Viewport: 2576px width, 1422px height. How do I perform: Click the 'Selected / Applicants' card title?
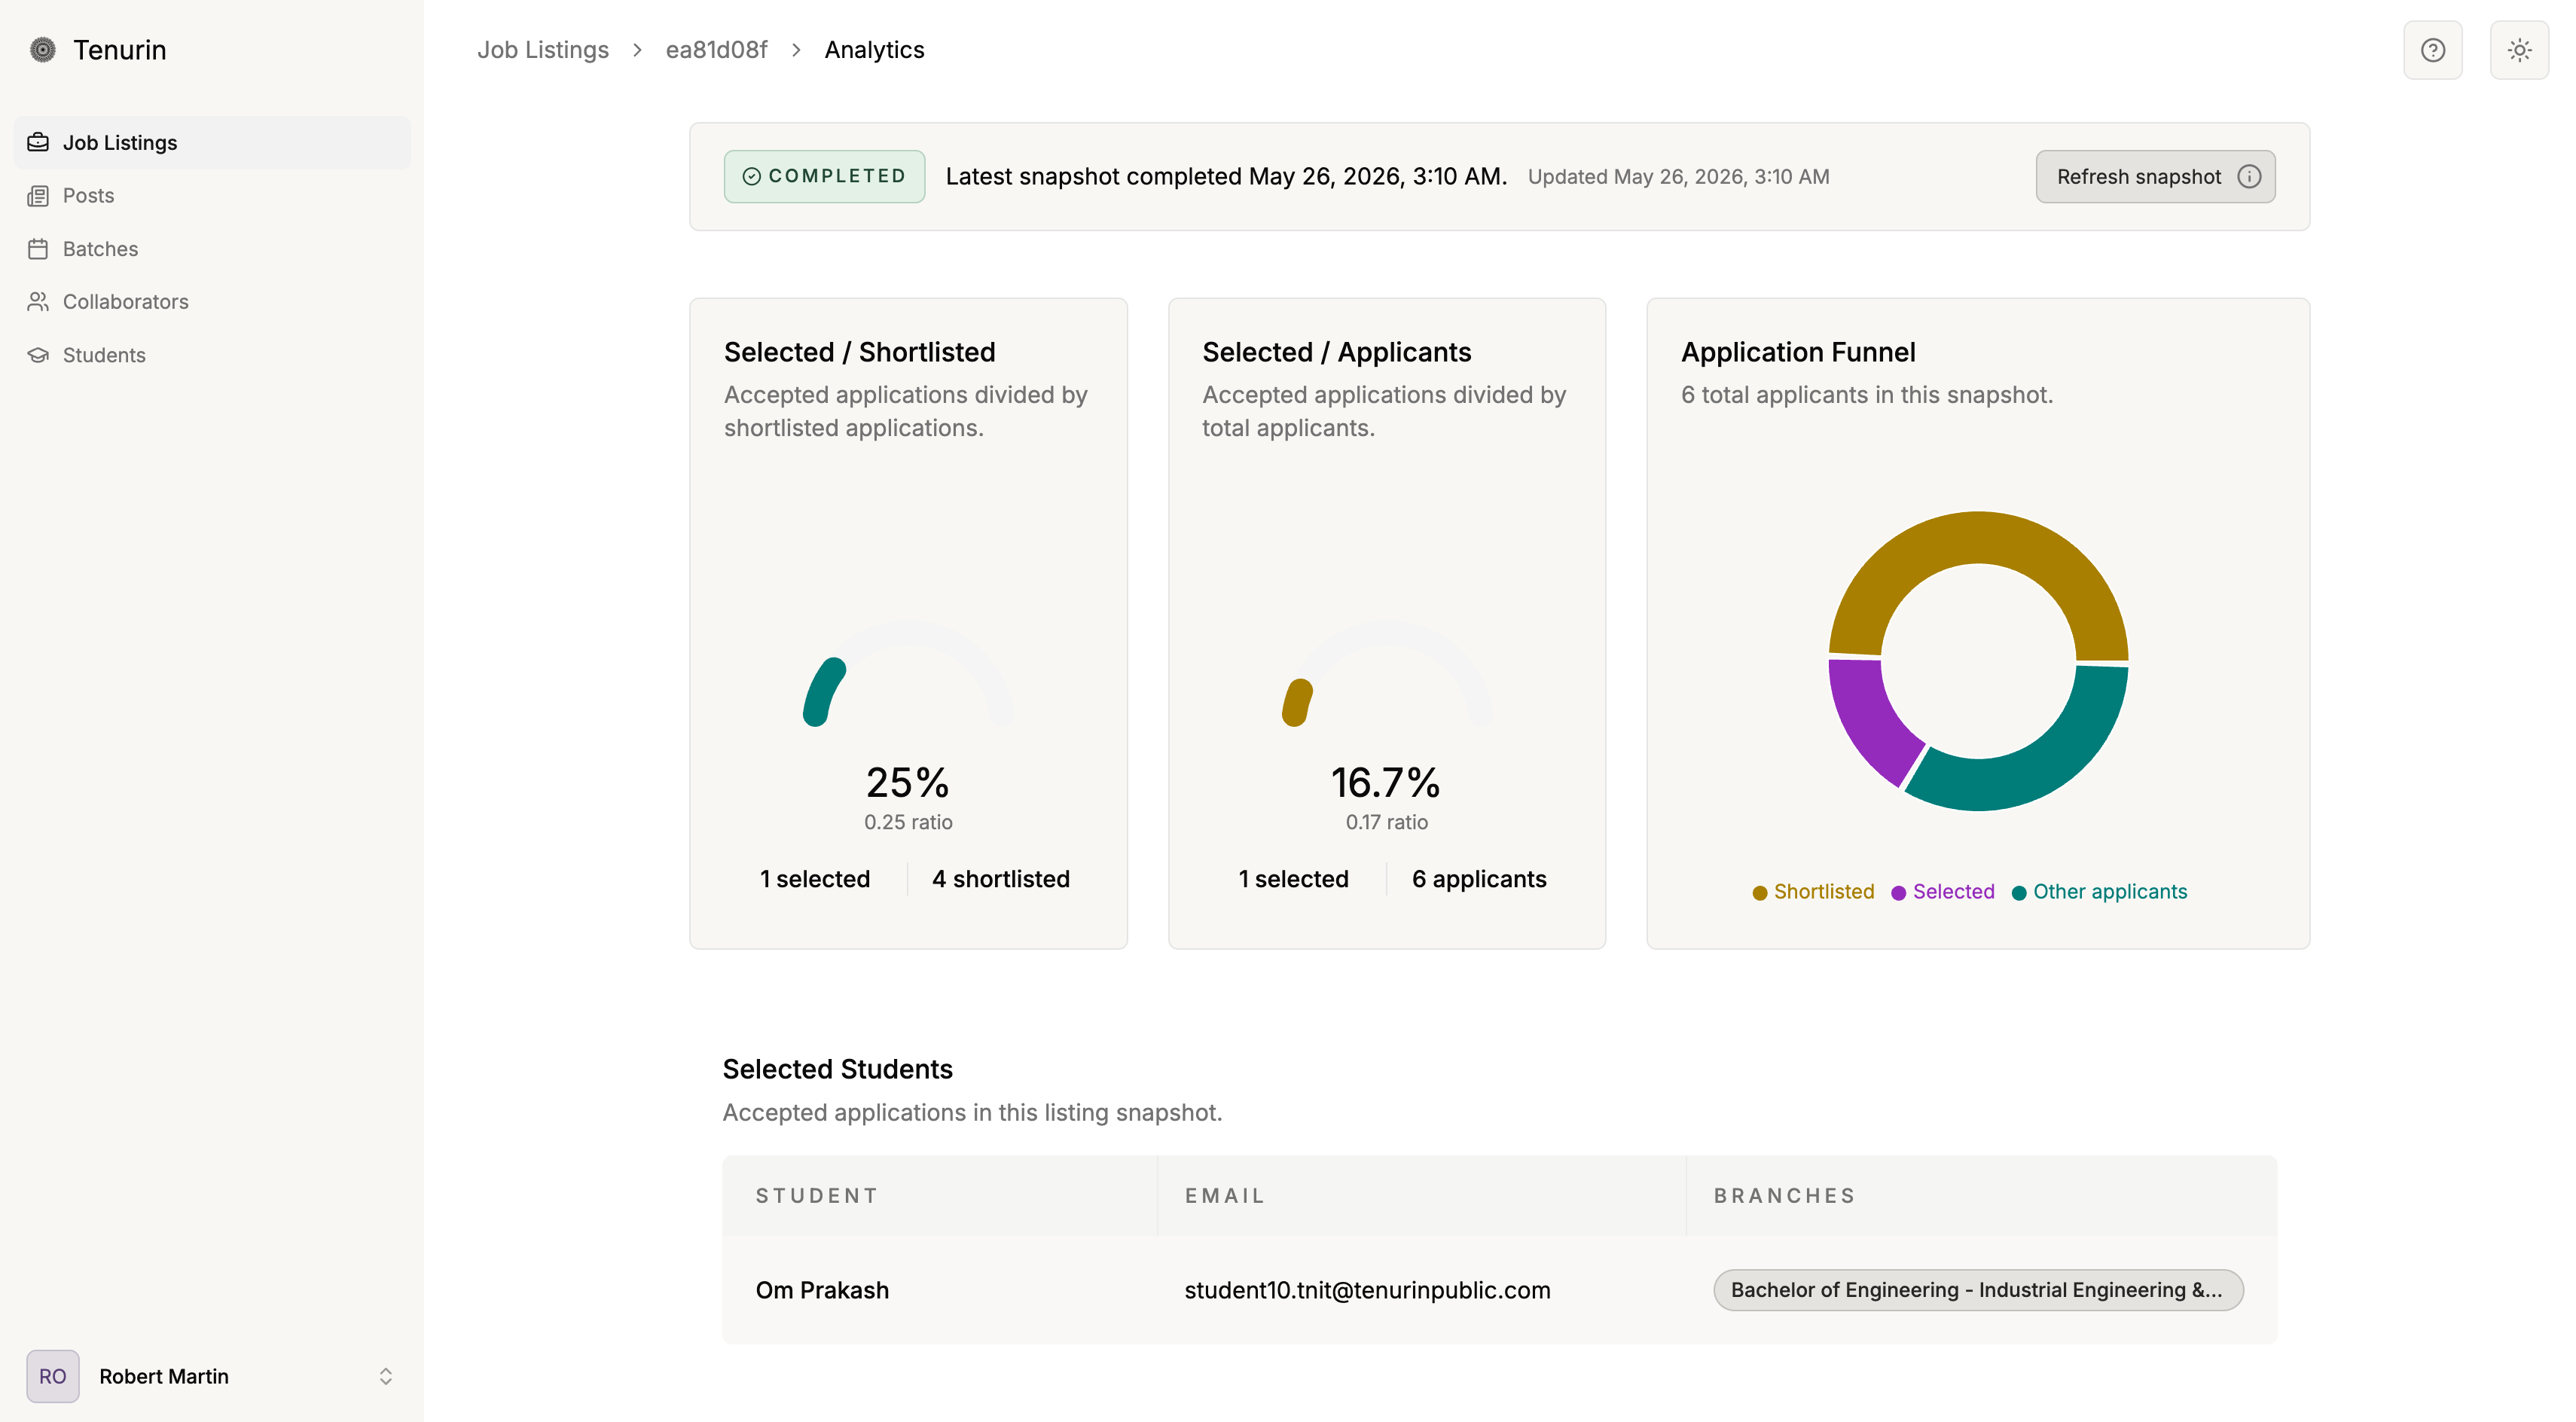click(1337, 352)
